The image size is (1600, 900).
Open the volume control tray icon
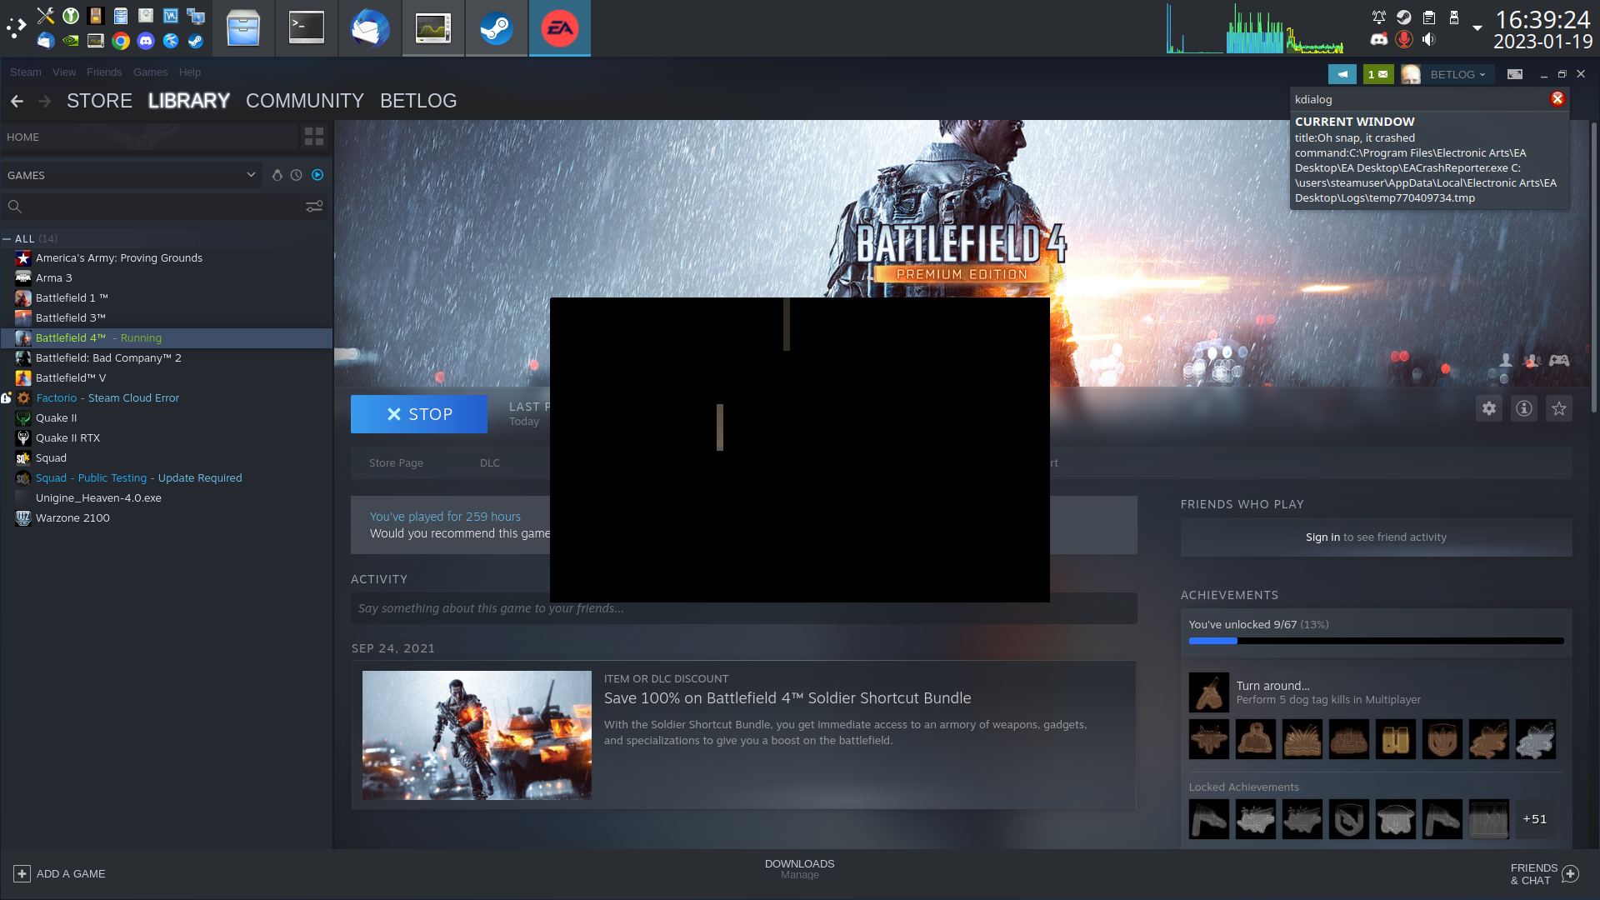coord(1429,39)
